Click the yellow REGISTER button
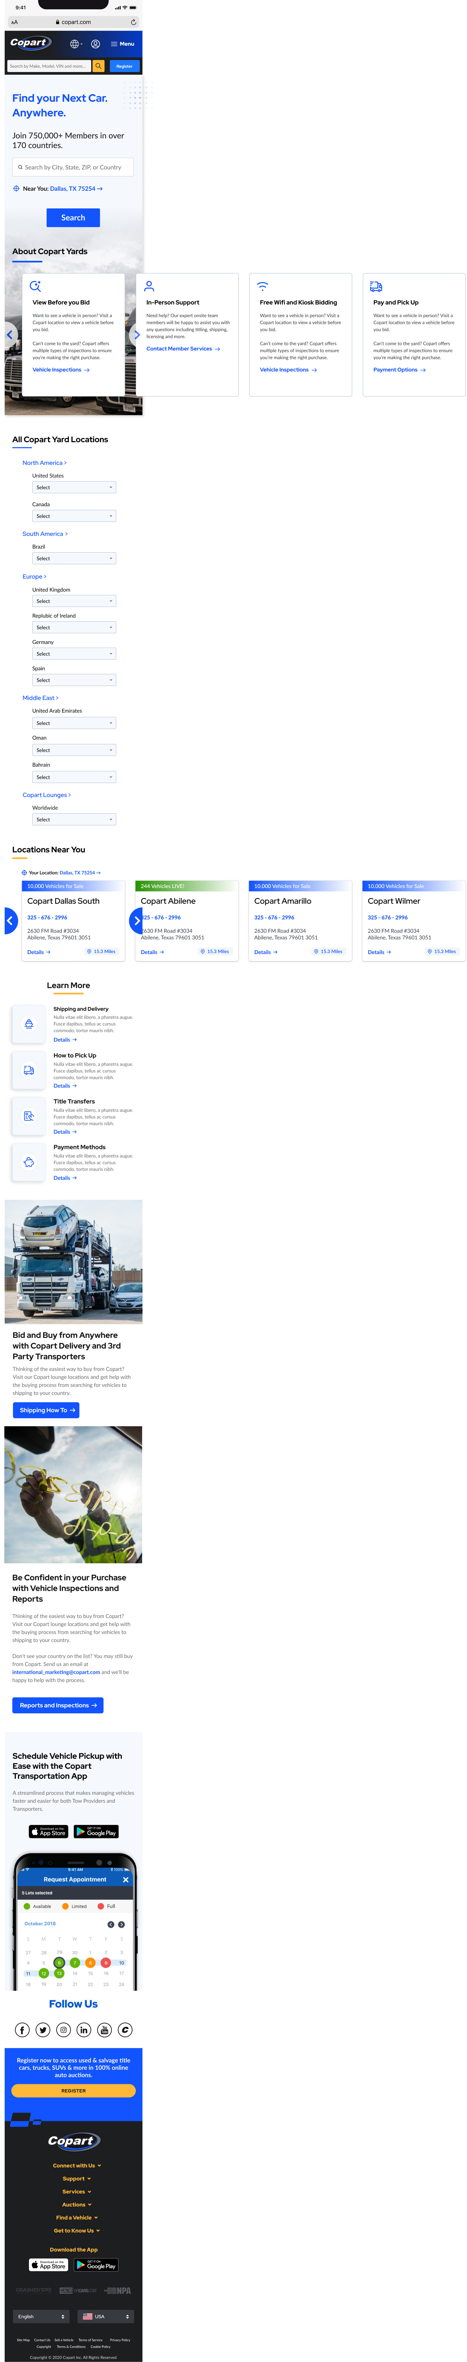Viewport: 467px width, 2362px height. tap(73, 2091)
